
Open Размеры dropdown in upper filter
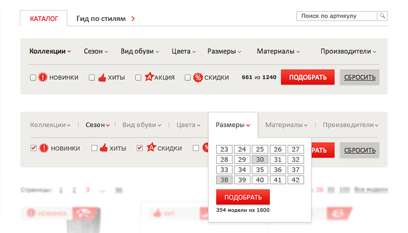(224, 51)
